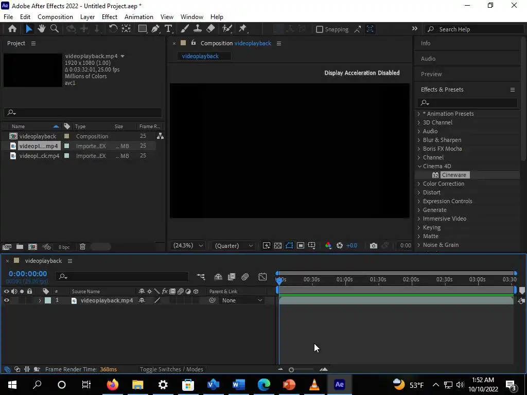Click Toggle Switches / Modes button

pos(171,369)
